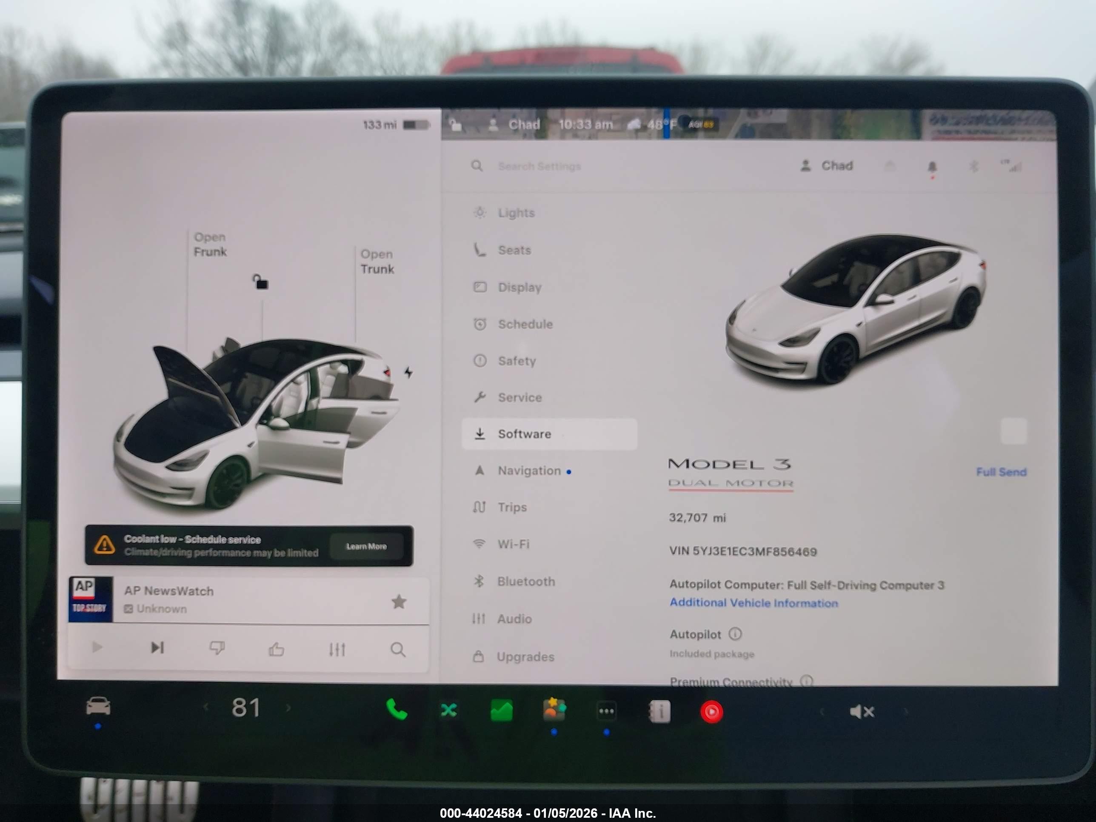This screenshot has height=822, width=1096.
Task: Tap the Bluetooth icon in settings header
Action: click(x=973, y=166)
